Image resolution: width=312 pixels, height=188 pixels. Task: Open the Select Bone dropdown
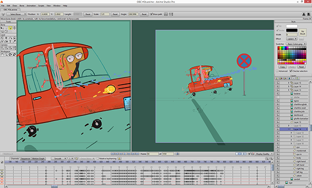tap(16, 14)
